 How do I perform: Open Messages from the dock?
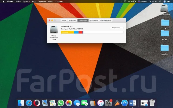[x=77, y=103]
